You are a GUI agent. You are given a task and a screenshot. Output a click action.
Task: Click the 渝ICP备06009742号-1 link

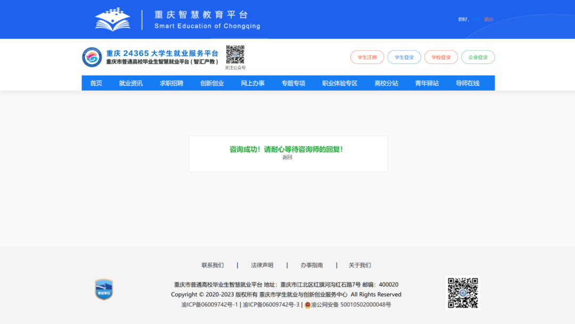209,305
